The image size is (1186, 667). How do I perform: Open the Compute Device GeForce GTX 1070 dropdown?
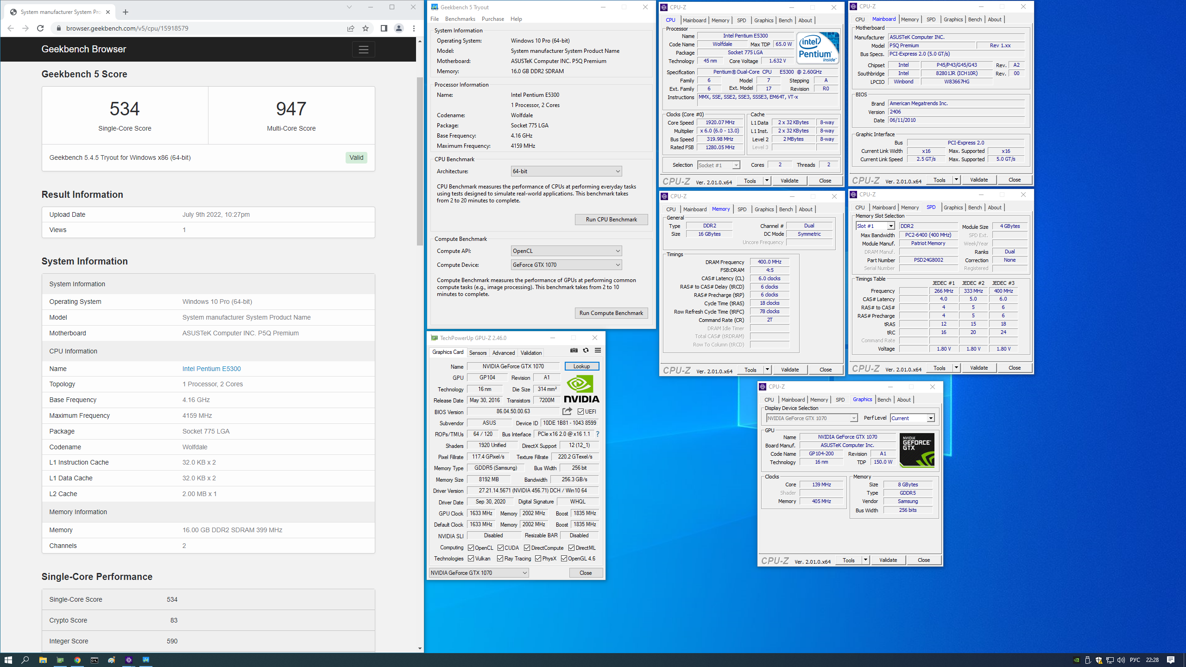[566, 265]
